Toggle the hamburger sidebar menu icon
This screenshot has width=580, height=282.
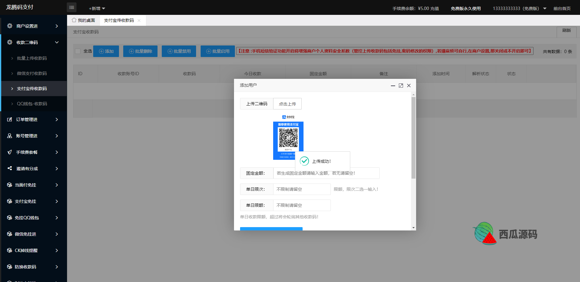[72, 7]
